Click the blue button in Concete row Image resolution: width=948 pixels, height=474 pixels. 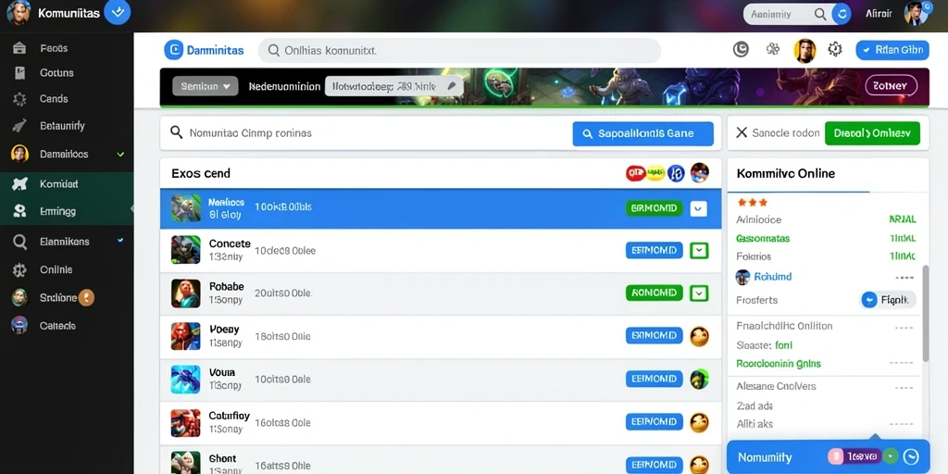click(654, 250)
